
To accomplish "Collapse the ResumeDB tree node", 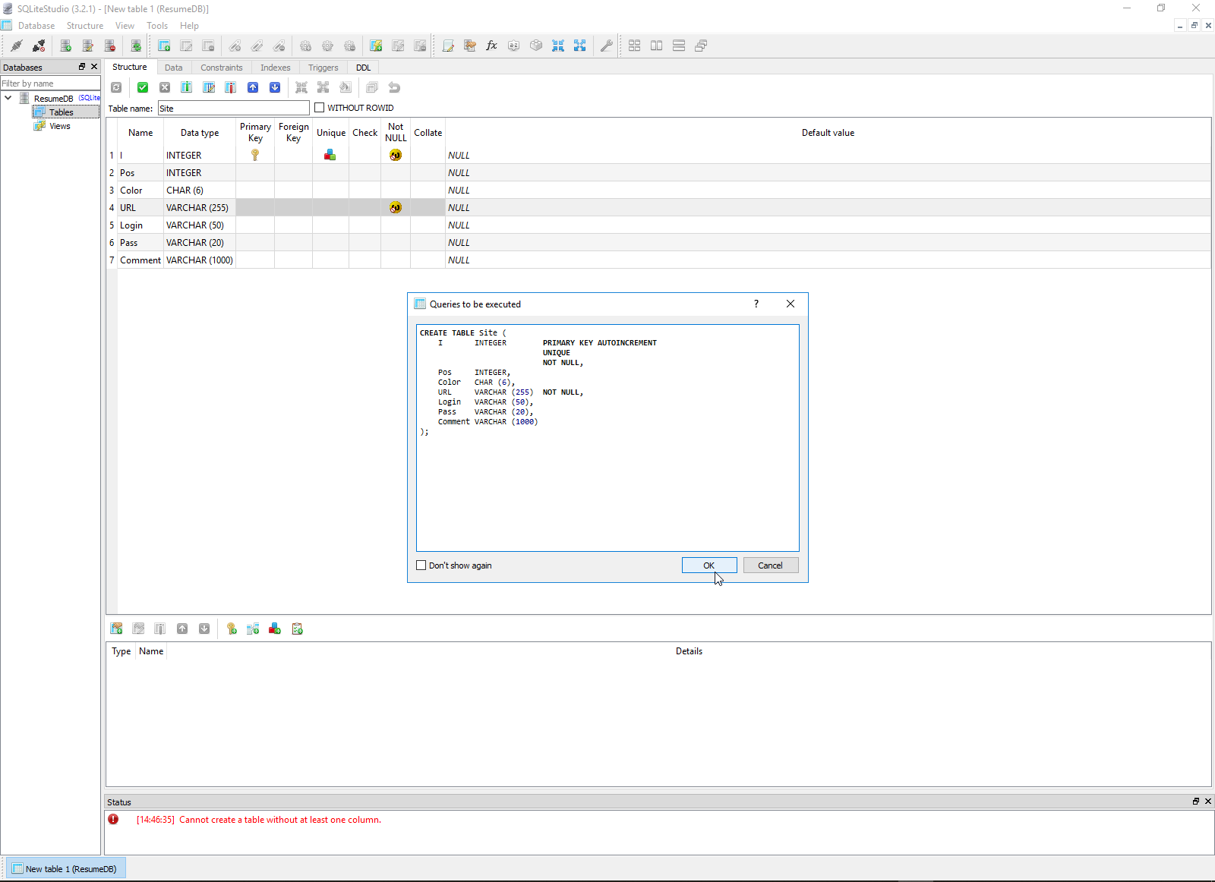I will pyautogui.click(x=8, y=98).
